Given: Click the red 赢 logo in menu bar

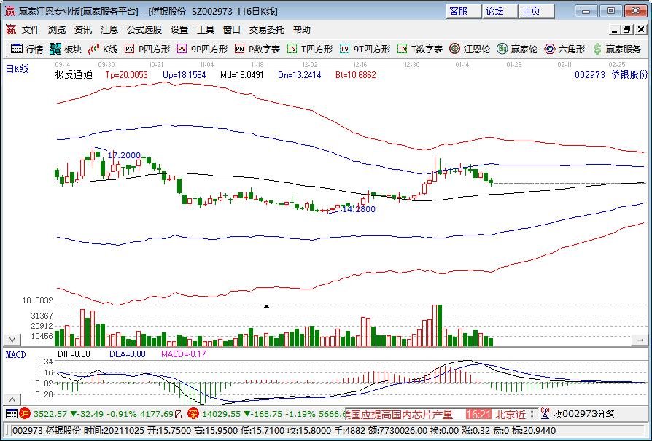Looking at the screenshot, I should pos(11,29).
